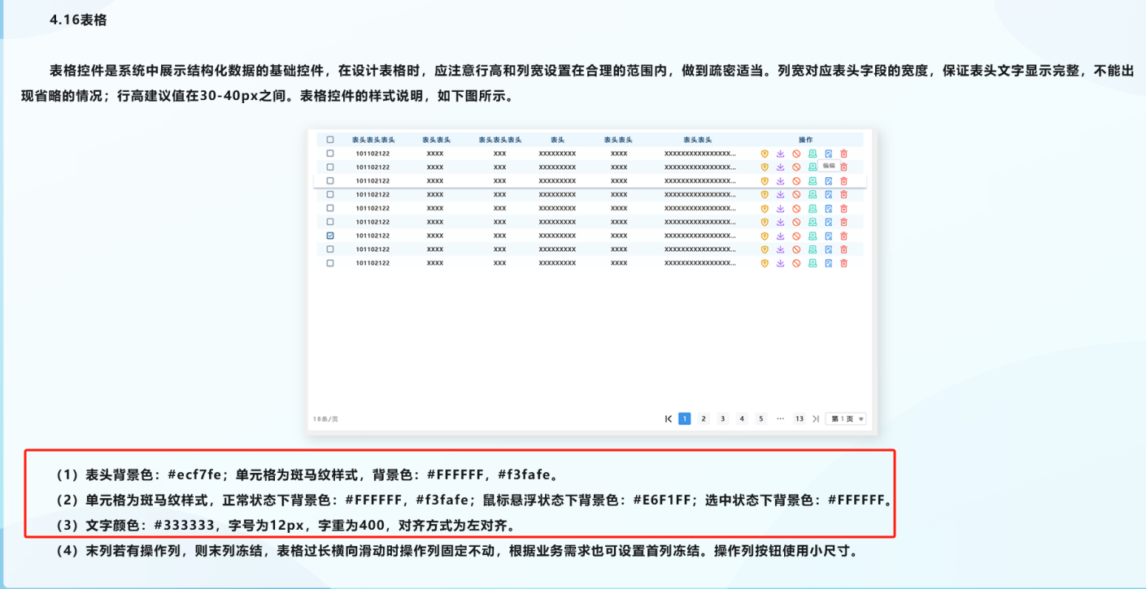Tick the checkbox in the eighth data row
This screenshot has width=1146, height=589.
(330, 249)
